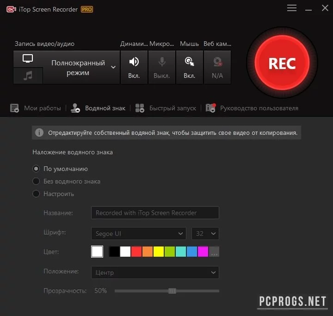This screenshot has width=333, height=316.
Task: Pick the orange color swatch
Action: (148, 252)
